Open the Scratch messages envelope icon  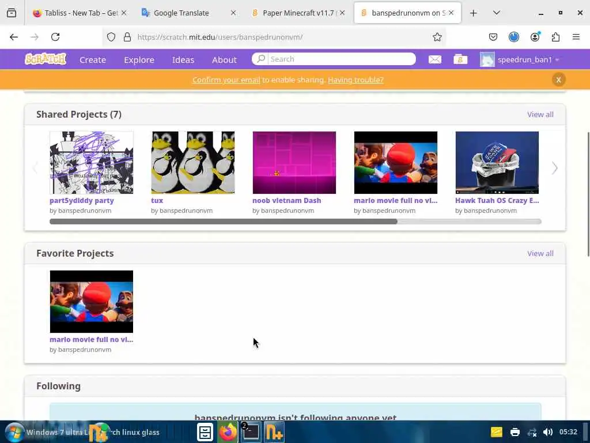[434, 59]
